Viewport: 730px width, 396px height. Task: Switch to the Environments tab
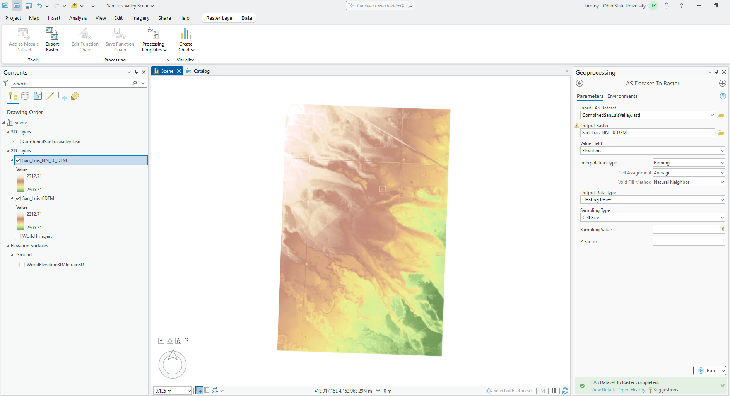coord(622,96)
